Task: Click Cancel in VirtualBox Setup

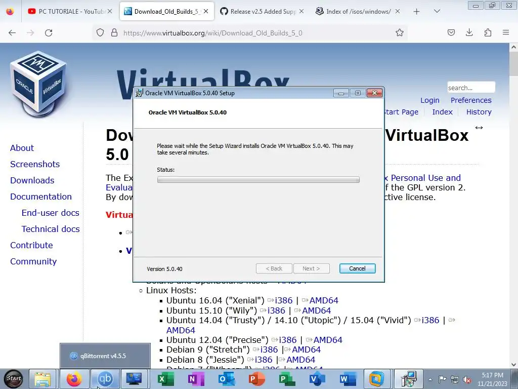Action: pyautogui.click(x=358, y=268)
